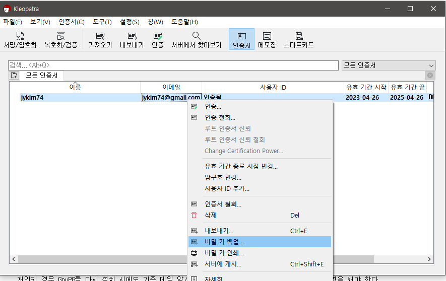
Task: Click the icon beside 서버에 게시...
Action: (x=194, y=264)
